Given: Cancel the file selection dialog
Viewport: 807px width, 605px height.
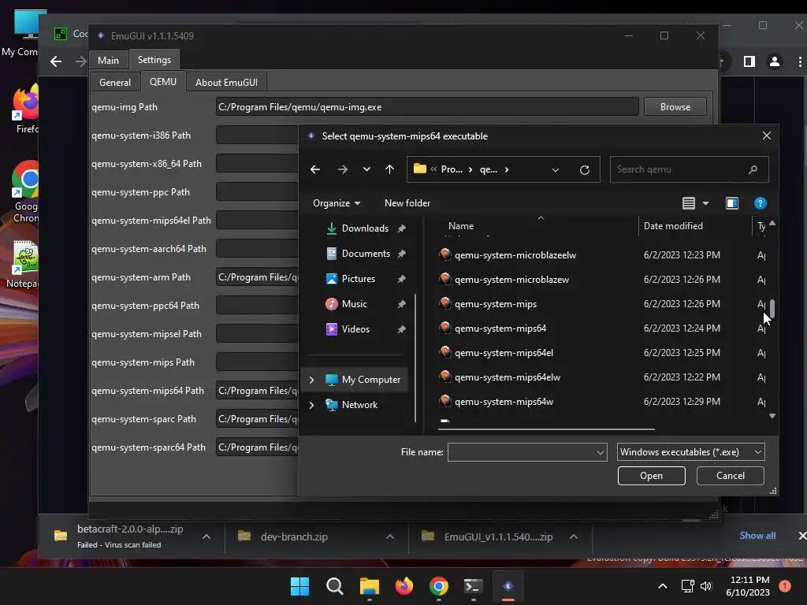Looking at the screenshot, I should point(731,476).
